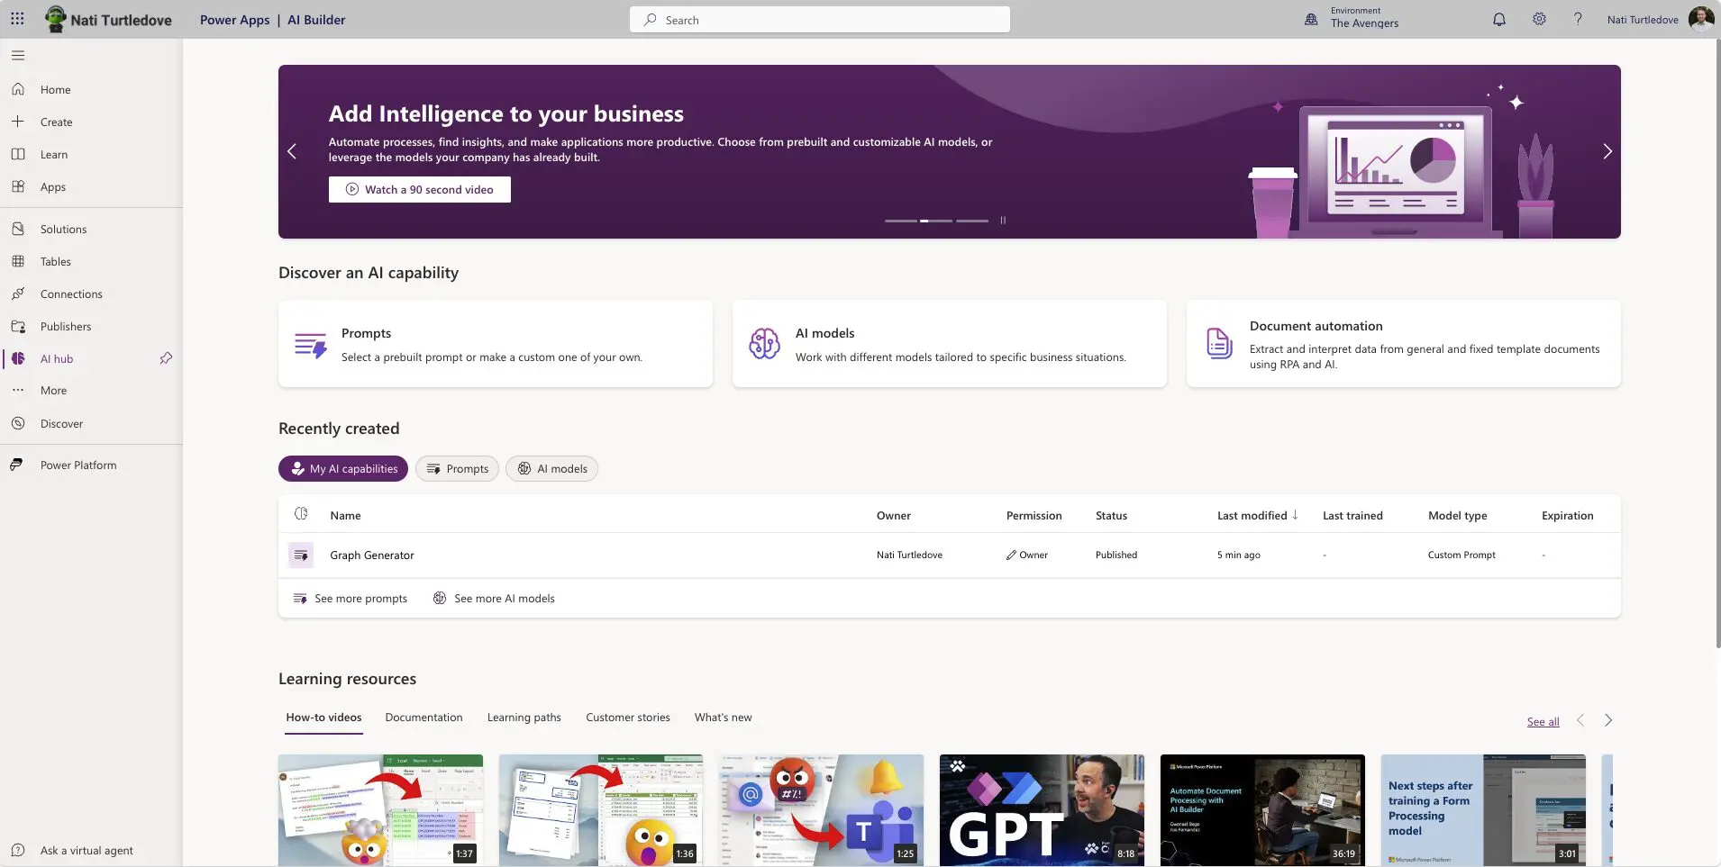This screenshot has width=1721, height=867.
Task: Sort by Owner column header
Action: coord(894,516)
